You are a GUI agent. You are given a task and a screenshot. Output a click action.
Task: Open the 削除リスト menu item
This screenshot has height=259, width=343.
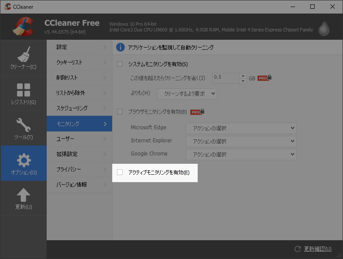click(79, 78)
